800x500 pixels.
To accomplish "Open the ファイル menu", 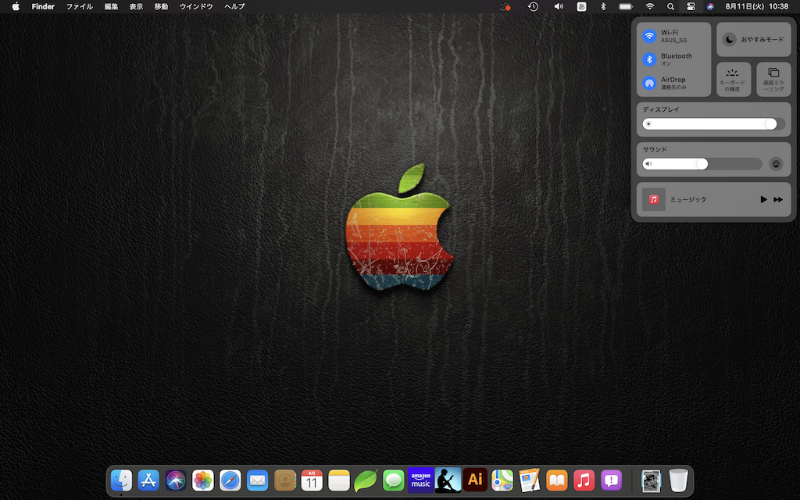I will 80,6.
